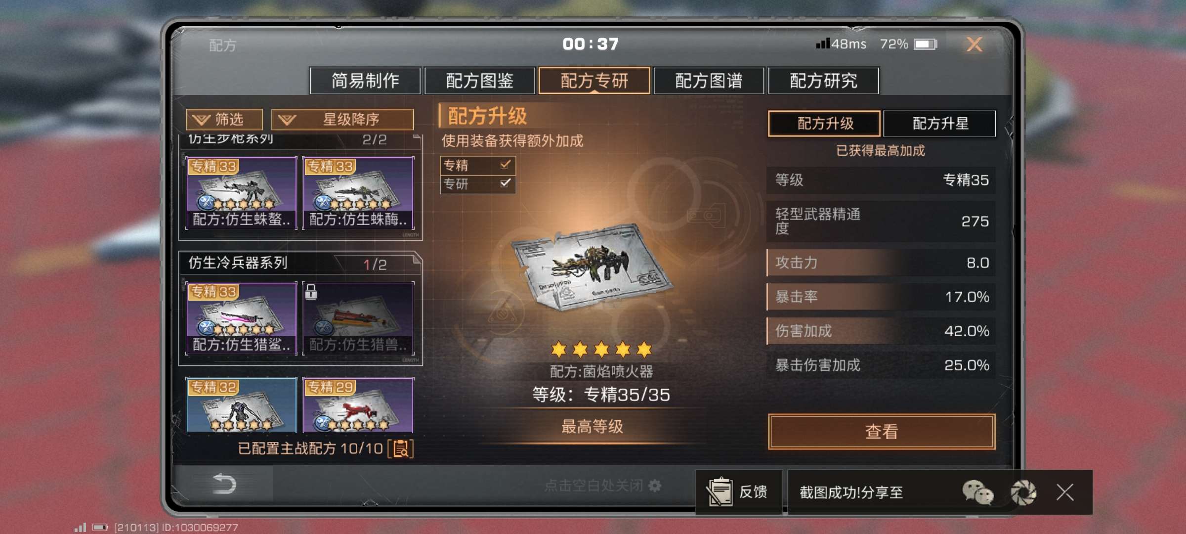Click the back arrow icon
This screenshot has width=1186, height=534.
[223, 484]
